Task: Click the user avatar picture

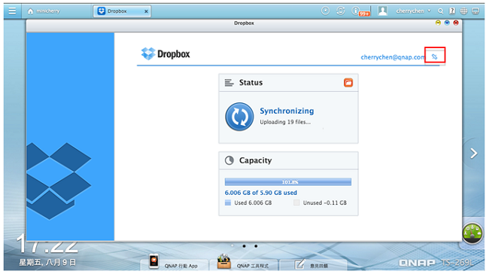Action: click(x=383, y=11)
